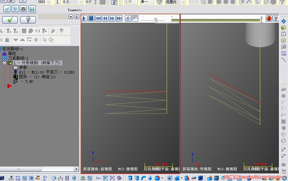
Task: Click the 全部... selection button
Action: (131, 2)
